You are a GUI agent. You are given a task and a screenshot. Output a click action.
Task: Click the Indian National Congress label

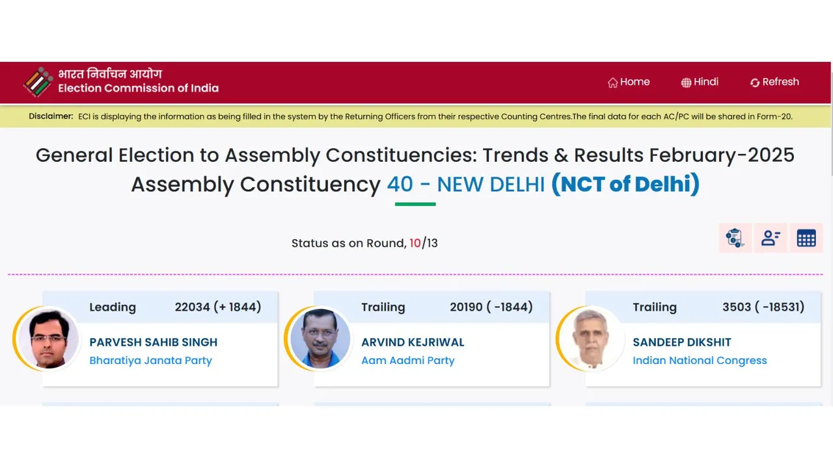click(700, 360)
